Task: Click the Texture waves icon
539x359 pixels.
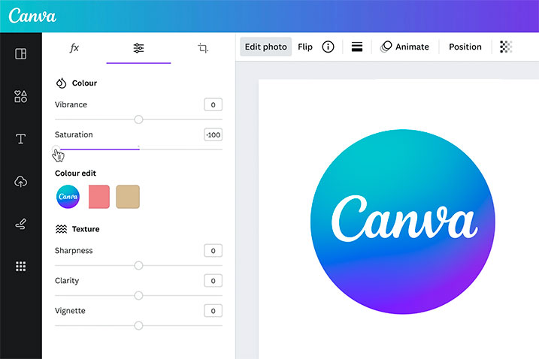Action: point(61,229)
